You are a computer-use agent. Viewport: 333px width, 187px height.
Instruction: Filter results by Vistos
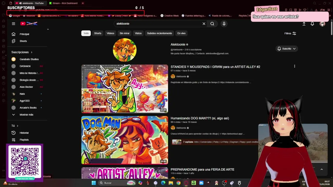[x=138, y=33]
